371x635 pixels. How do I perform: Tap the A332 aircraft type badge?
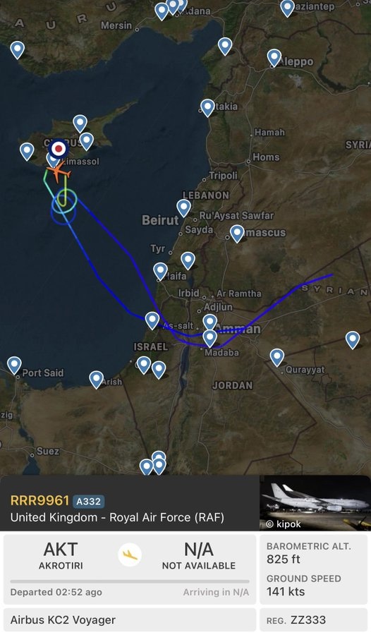88,502
